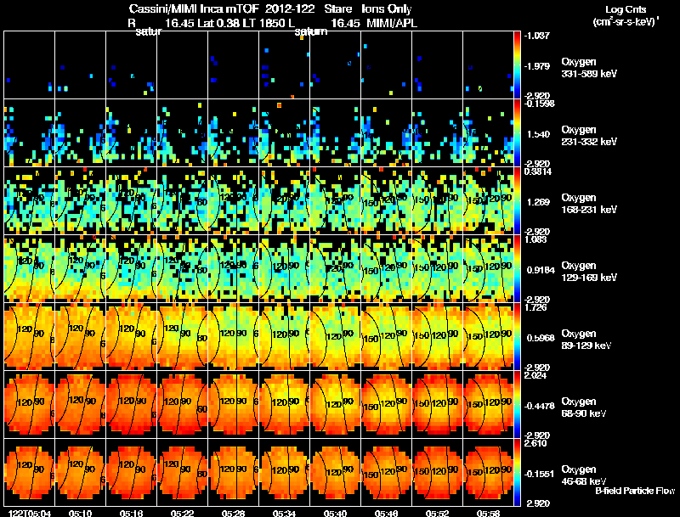
Task: Click the "Ions Only" header label
Action: click(387, 9)
